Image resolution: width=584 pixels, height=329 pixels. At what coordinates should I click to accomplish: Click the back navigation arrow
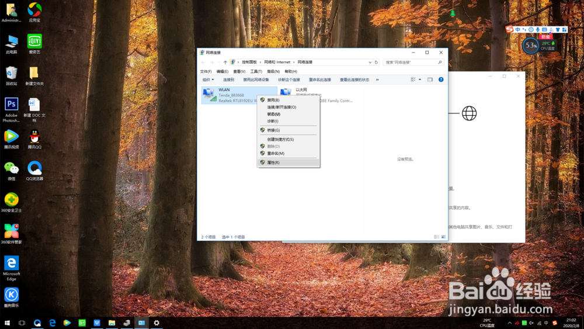point(203,62)
